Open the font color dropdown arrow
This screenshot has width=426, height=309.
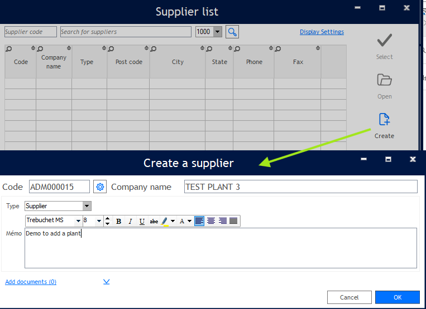coord(189,221)
